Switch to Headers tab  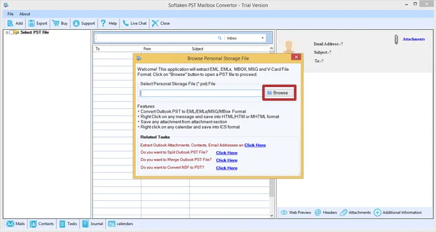[x=326, y=213]
